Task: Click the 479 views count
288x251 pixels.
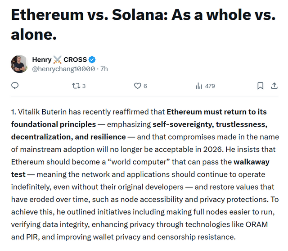Action: coord(210,86)
